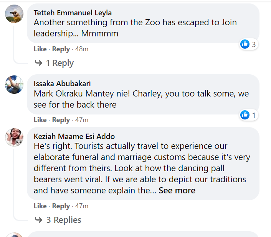This screenshot has width=271, height=237.
Task: Expand Keziah's comment with See more
Action: 177,191
